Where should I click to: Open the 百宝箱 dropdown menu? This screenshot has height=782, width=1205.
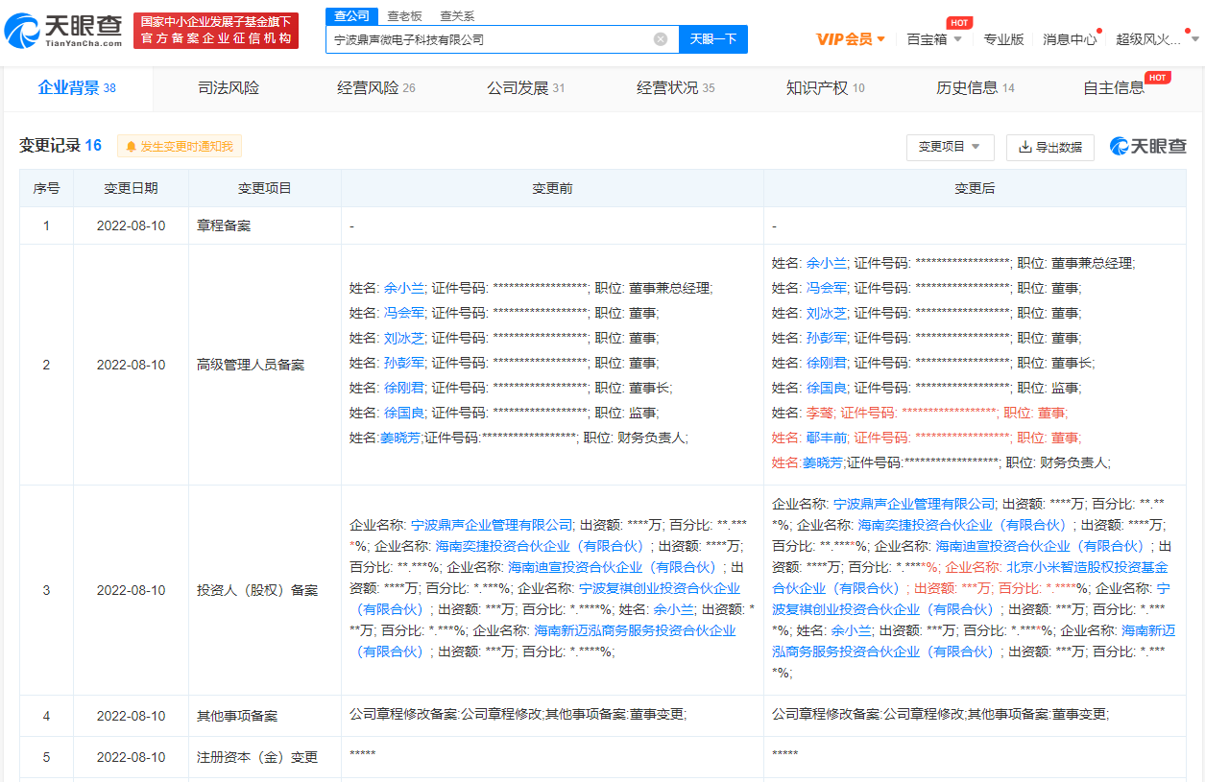click(x=934, y=39)
